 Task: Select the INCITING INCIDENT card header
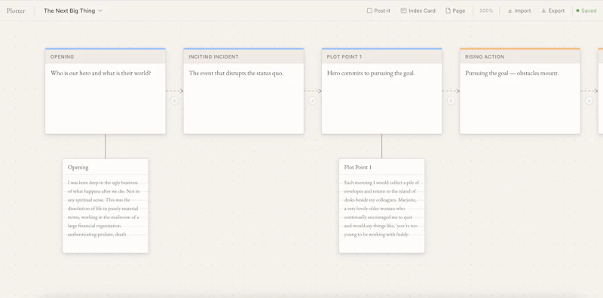tap(243, 56)
